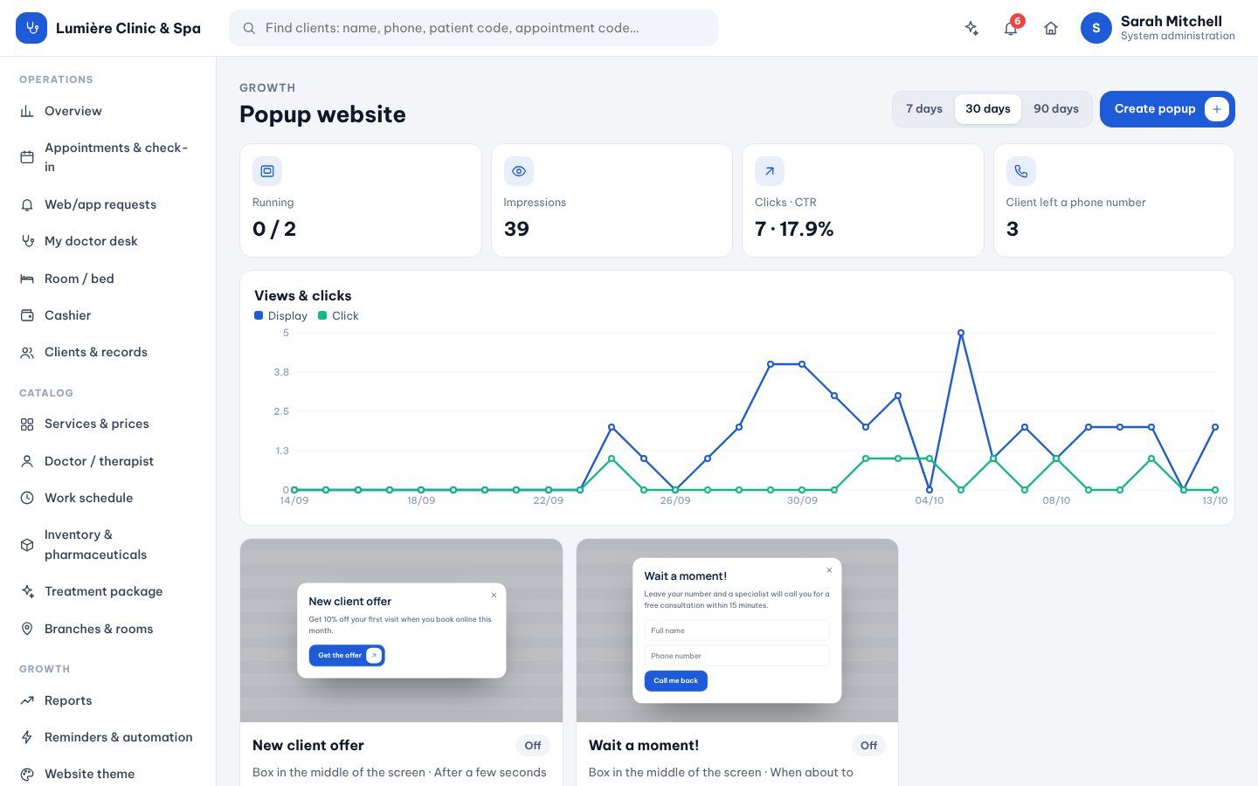1258x786 pixels.
Task: Click the Work schedule clock icon
Action: tap(27, 498)
